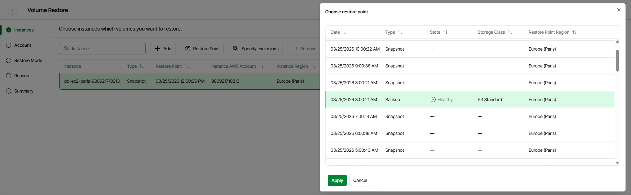
Task: Close the Choose restore point dialog
Action: (619, 10)
